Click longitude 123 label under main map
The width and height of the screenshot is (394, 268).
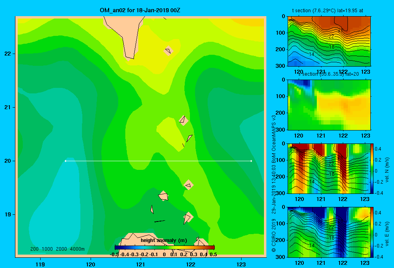(x=241, y=264)
